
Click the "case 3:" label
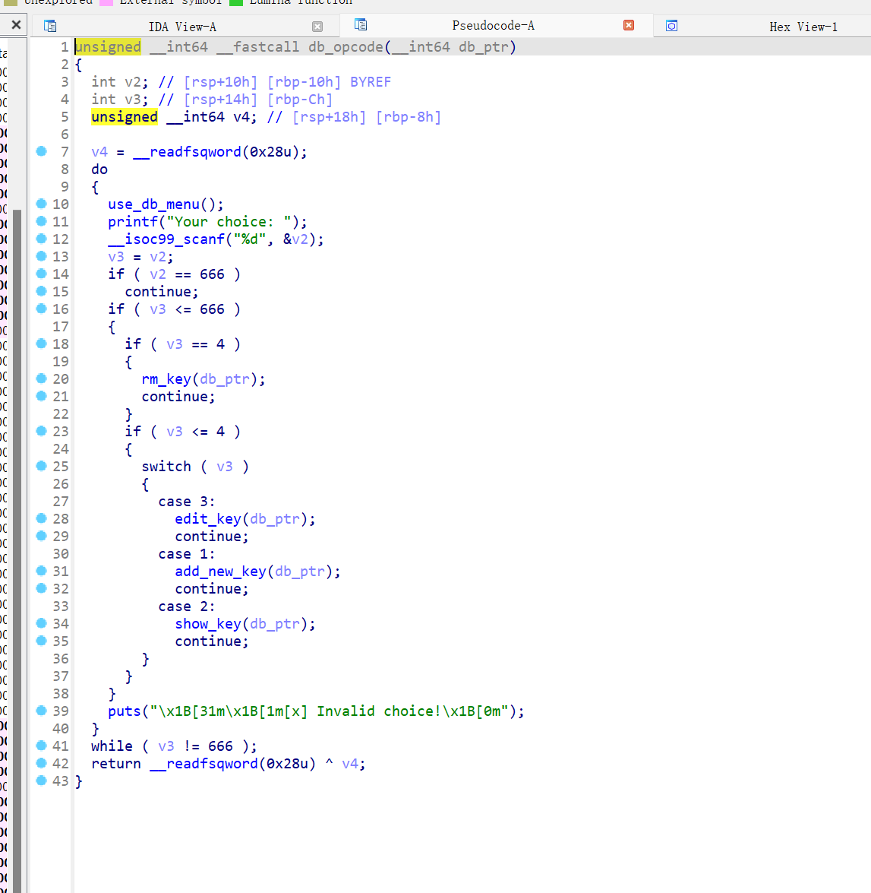[187, 502]
